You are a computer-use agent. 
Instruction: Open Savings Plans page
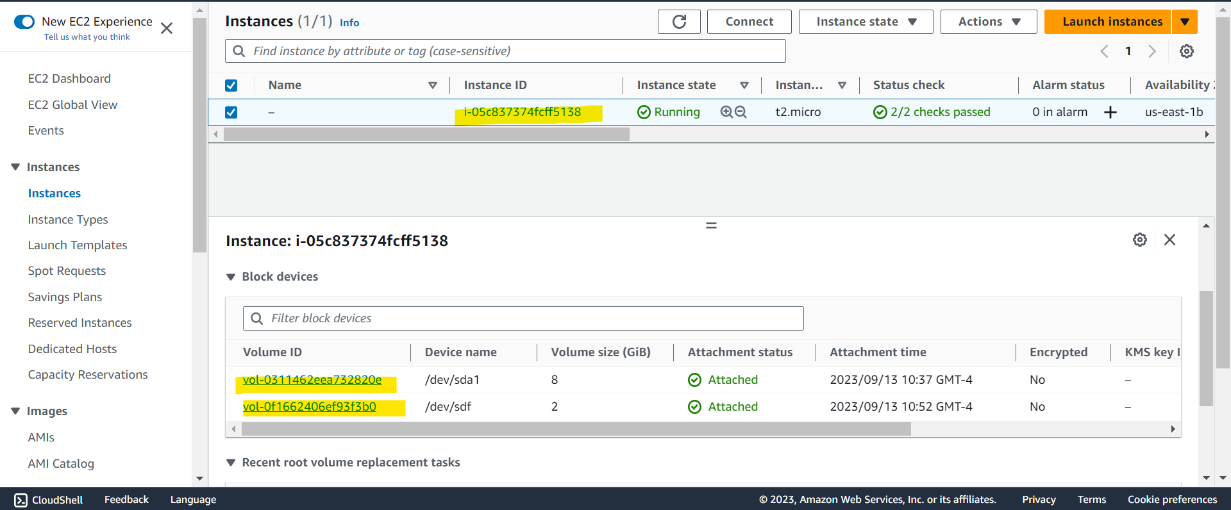[65, 297]
